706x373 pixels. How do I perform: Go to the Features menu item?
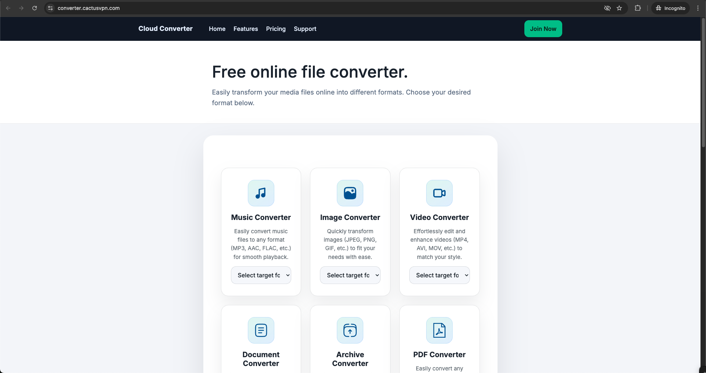(246, 29)
